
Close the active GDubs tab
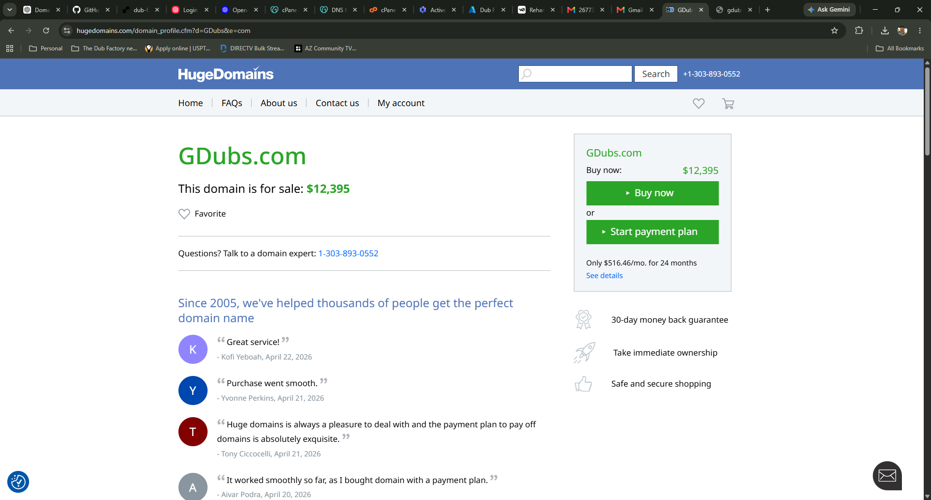point(701,10)
